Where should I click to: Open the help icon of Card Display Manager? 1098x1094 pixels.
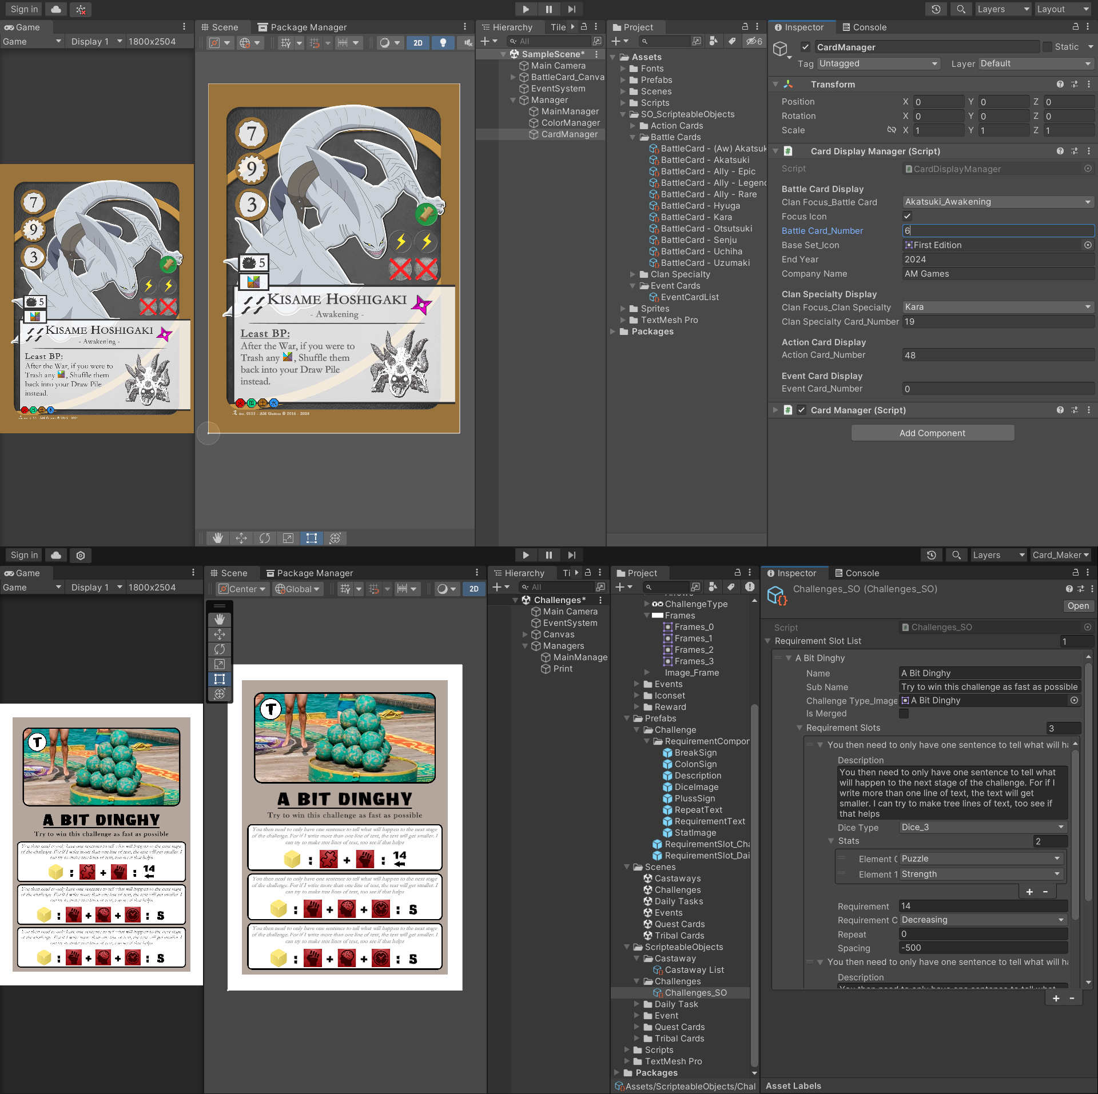pos(1060,151)
